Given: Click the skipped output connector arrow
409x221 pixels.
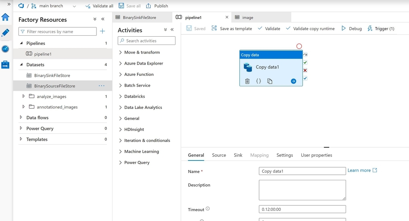Looking at the screenshot, I should coord(305,55).
